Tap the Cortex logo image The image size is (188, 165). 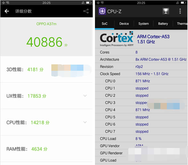117,39
